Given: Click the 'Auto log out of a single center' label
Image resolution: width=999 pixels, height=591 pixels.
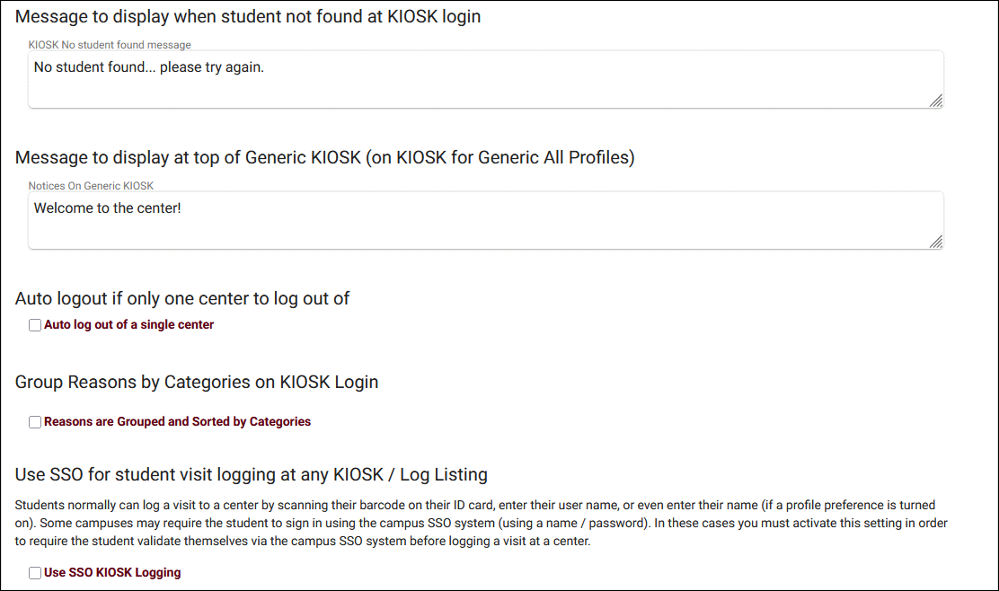Looking at the screenshot, I should 128,325.
